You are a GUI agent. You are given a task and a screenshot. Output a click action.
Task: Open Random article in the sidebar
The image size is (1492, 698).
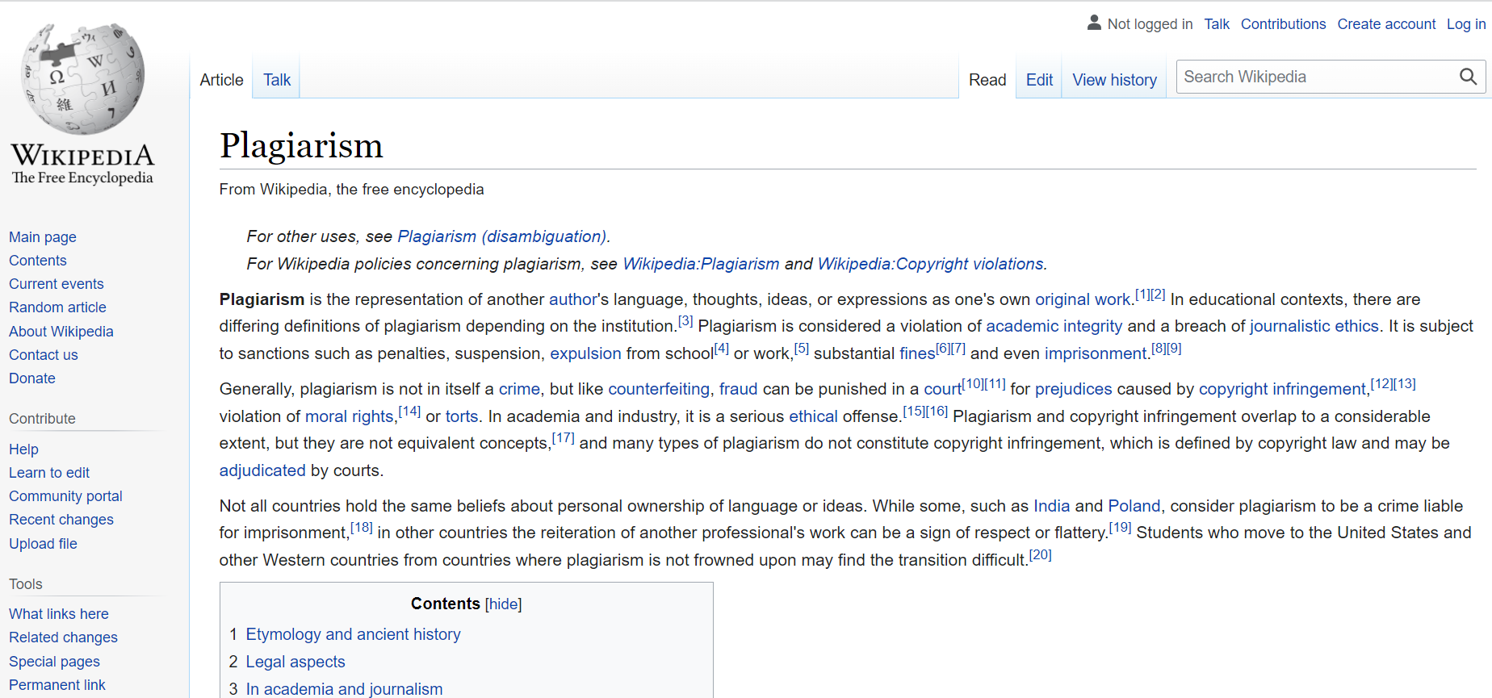tap(57, 307)
